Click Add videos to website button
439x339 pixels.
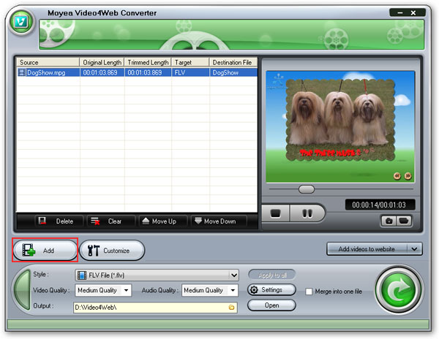coord(367,248)
